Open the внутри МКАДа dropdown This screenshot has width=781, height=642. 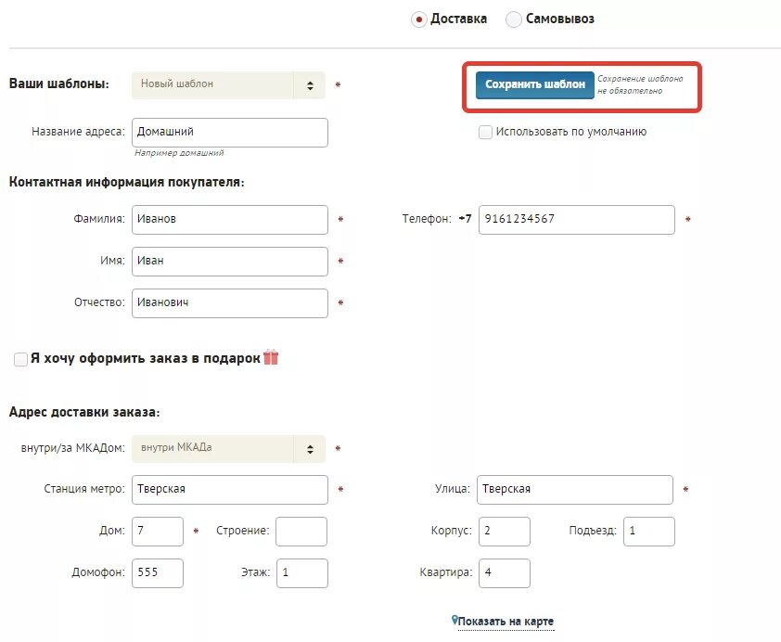pyautogui.click(x=228, y=449)
